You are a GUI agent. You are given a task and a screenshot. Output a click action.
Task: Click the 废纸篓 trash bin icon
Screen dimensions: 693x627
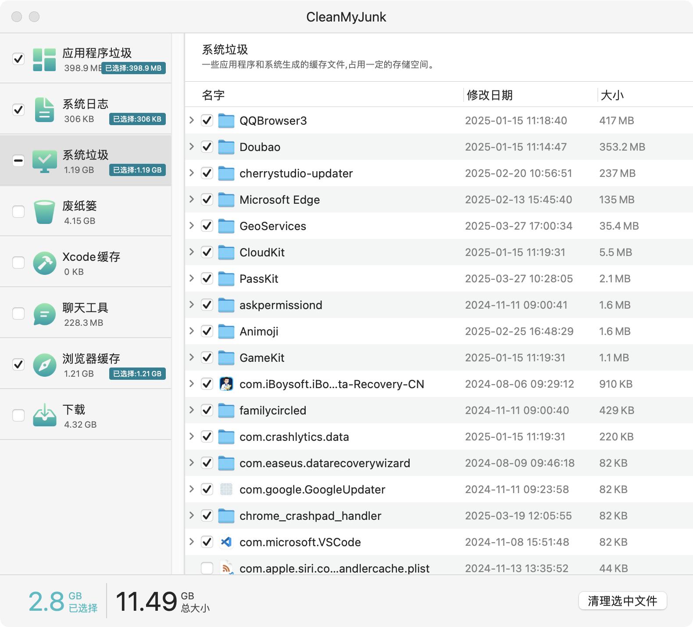[x=44, y=212]
